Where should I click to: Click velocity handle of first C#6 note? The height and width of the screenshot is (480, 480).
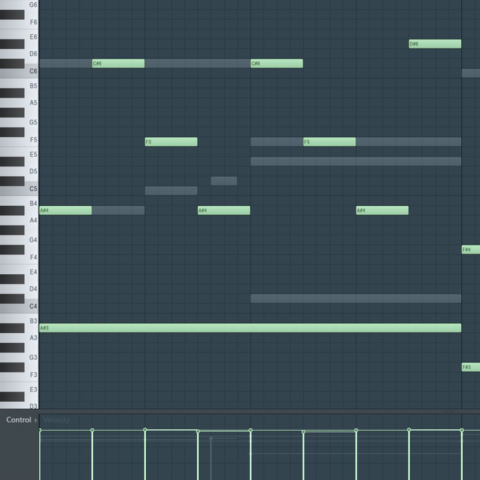point(92,430)
